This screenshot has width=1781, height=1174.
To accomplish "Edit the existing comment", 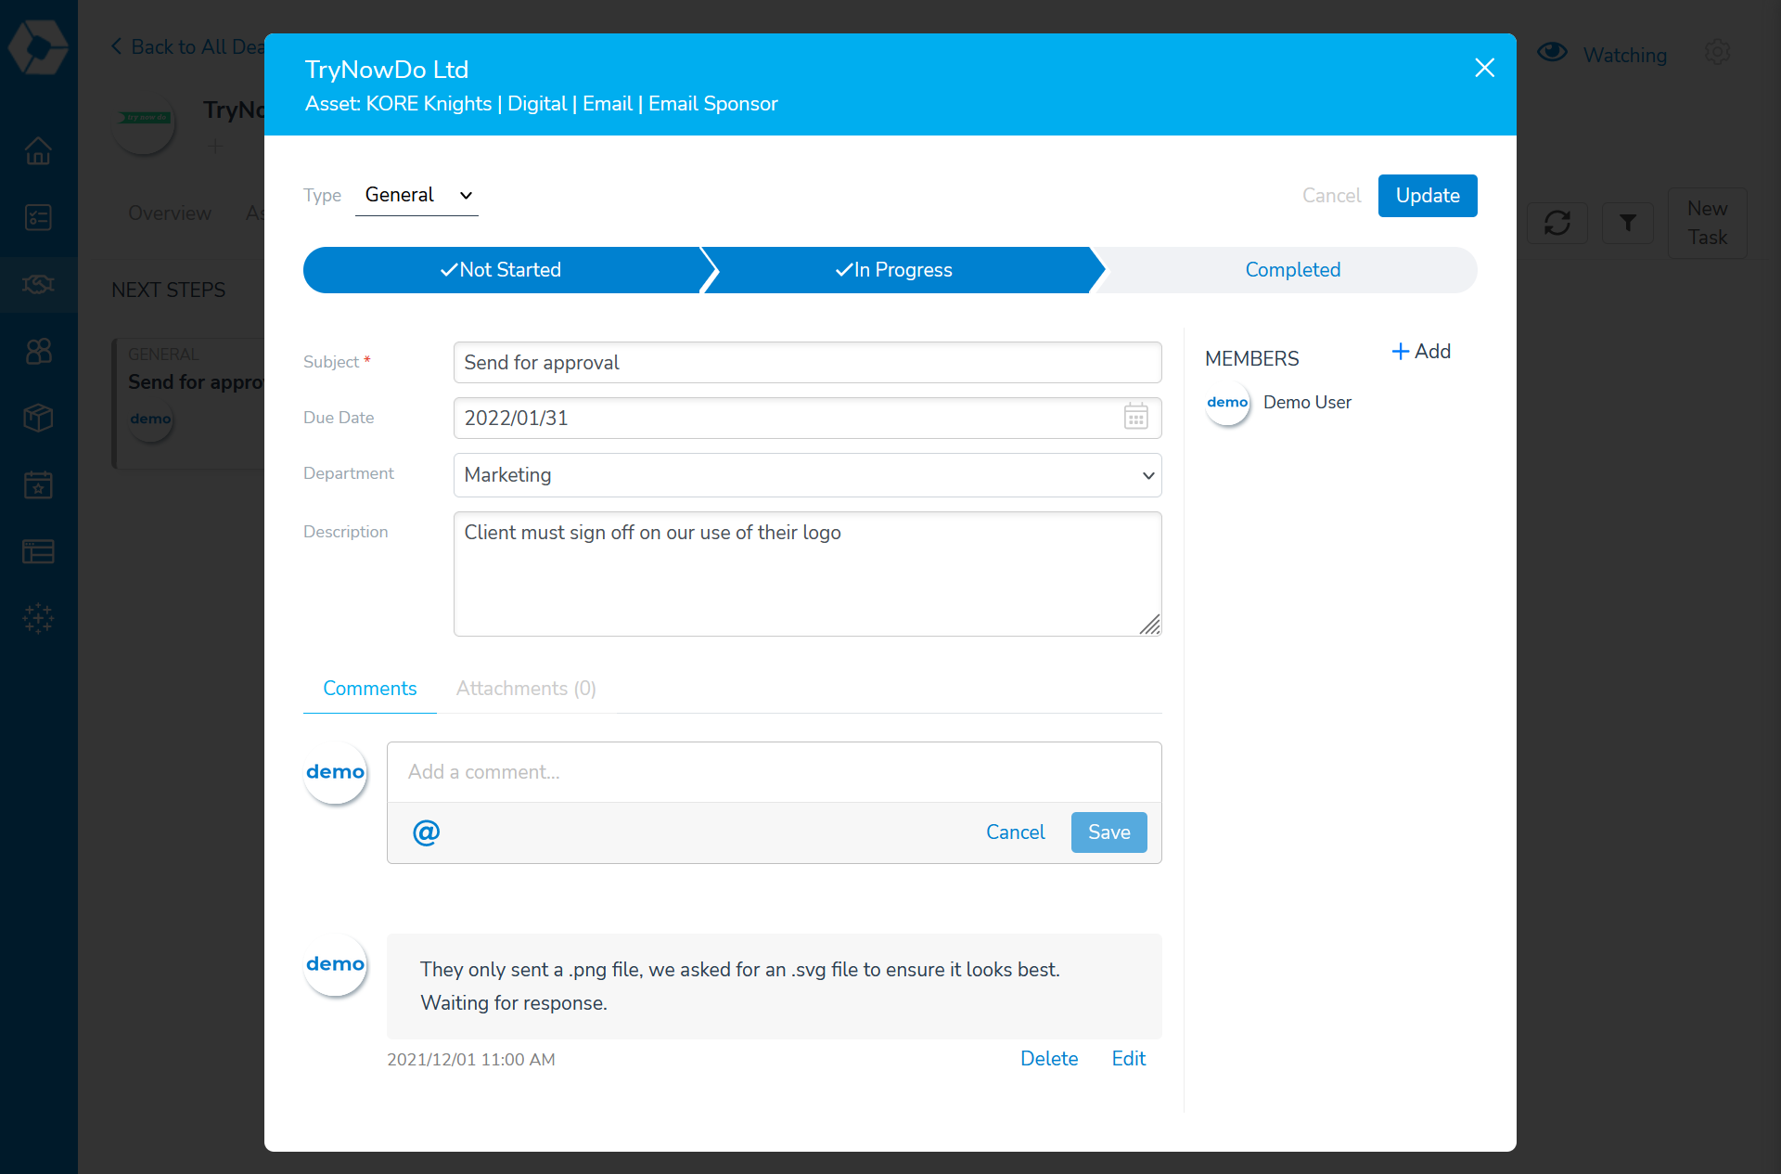I will (1128, 1059).
